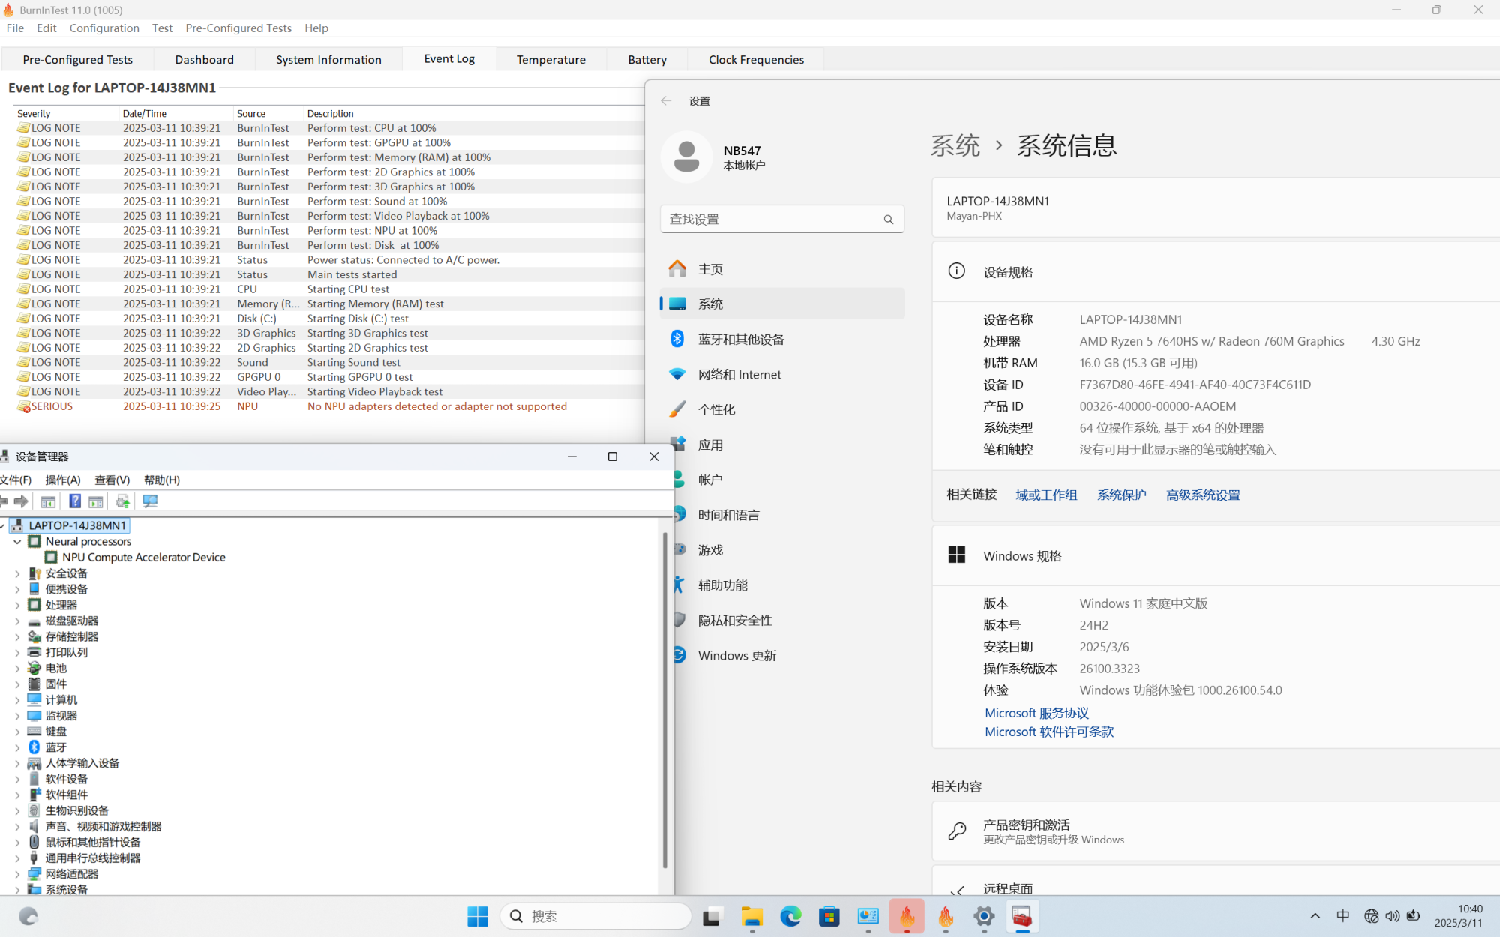Open the Windows Start button
This screenshot has width=1500, height=937.
(478, 916)
